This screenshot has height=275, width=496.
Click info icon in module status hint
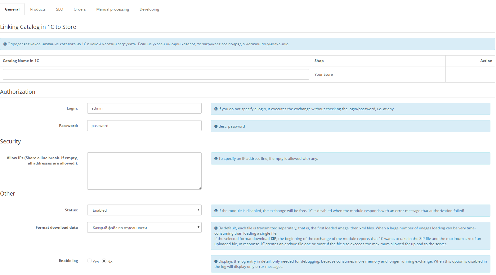216,211
